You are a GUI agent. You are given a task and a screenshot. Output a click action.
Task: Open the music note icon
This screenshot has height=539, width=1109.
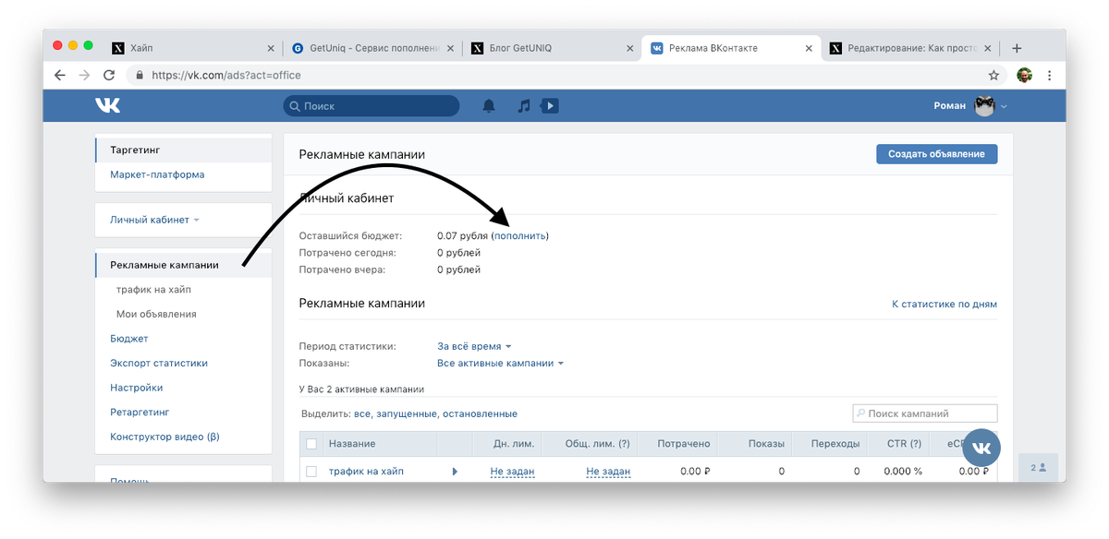point(524,106)
